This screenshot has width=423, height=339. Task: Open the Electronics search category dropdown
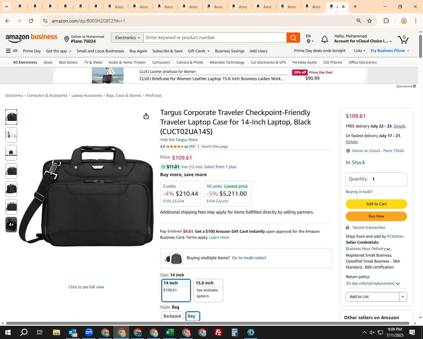tap(127, 38)
